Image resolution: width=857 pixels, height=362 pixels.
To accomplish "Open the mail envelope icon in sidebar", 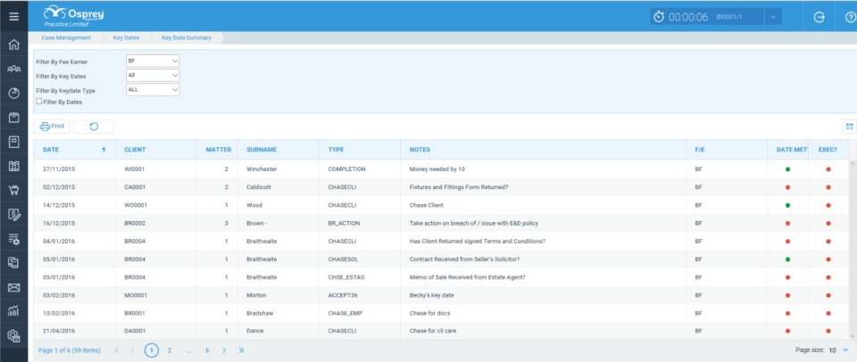I will coord(13,287).
